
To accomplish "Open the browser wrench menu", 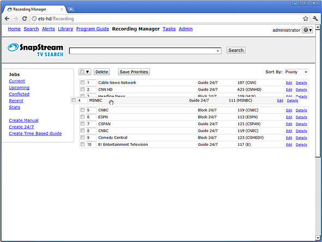I will tap(315, 19).
